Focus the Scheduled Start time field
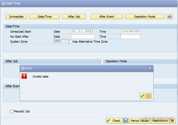 [x=131, y=31]
